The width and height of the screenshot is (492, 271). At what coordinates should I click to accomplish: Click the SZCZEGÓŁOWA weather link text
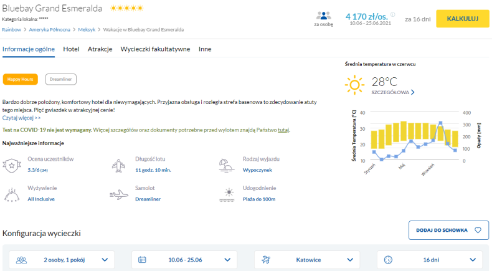[390, 92]
